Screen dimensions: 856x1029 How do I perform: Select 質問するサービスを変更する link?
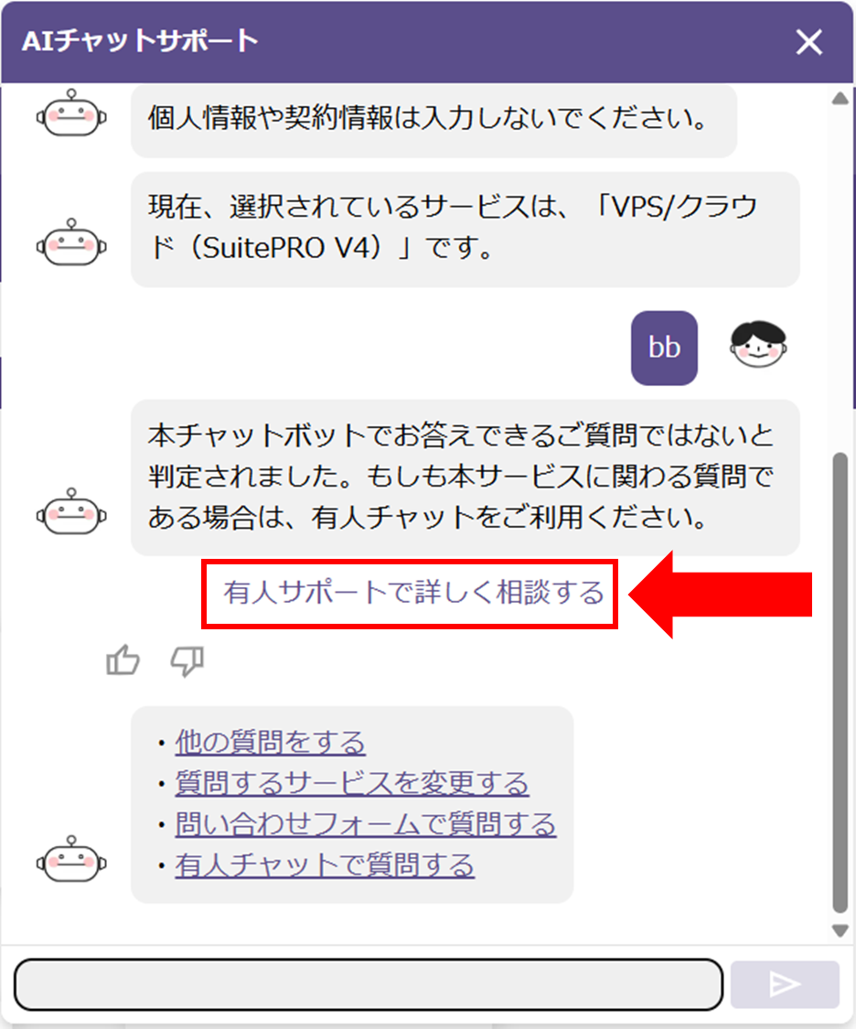click(351, 784)
